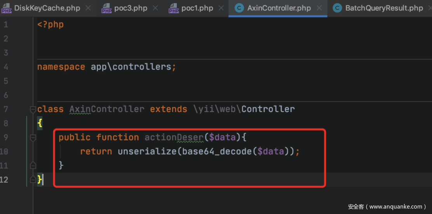Click the class icon on BatchQueryResult.php tab
432x214 pixels.
pyautogui.click(x=337, y=8)
